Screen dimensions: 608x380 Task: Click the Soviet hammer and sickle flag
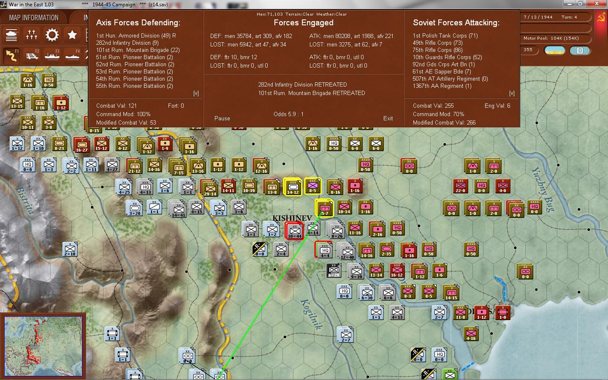[x=600, y=17]
